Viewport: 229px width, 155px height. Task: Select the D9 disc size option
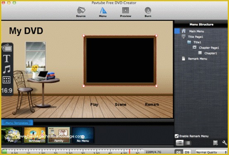point(187,152)
